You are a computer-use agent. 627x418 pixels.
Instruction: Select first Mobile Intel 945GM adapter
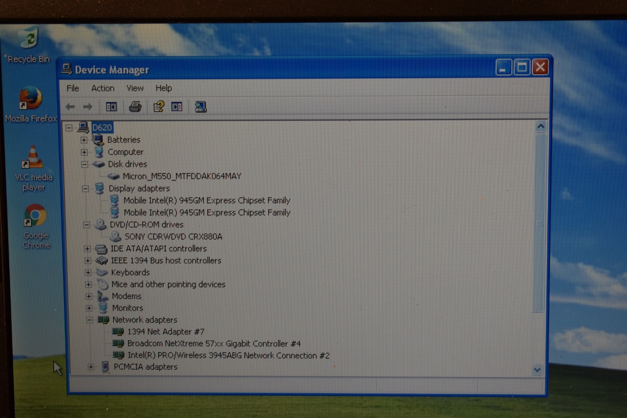207,200
